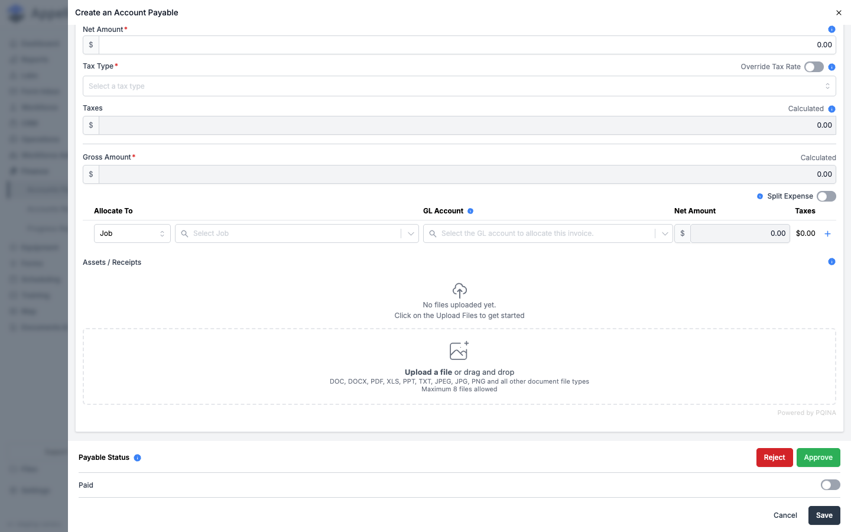
Task: Click the Taxes calculated amount field
Action: (467, 125)
